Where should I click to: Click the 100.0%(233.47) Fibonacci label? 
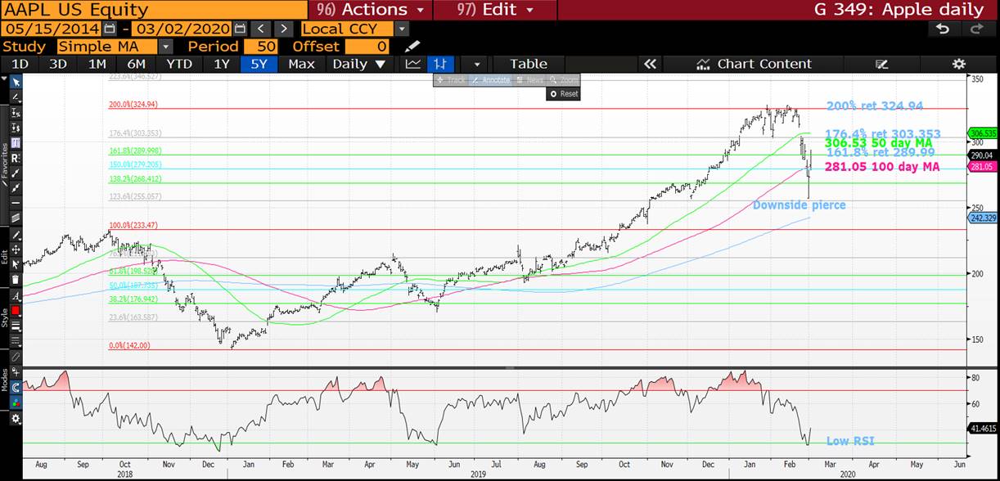pos(132,225)
